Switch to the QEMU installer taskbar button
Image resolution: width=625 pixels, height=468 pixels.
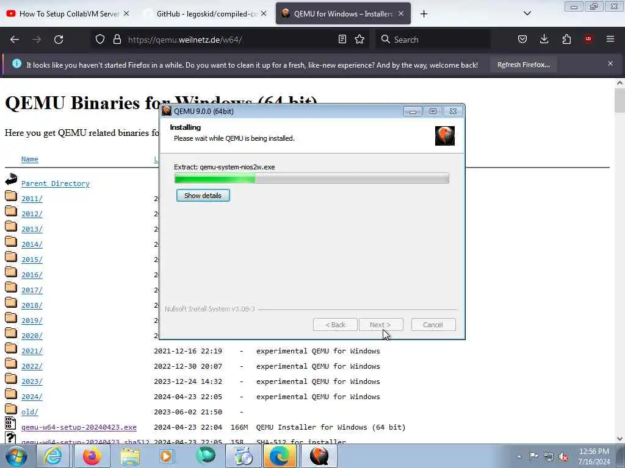coord(319,456)
